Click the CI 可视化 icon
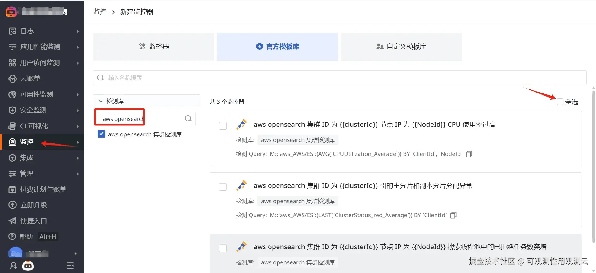This screenshot has width=596, height=273. click(12, 126)
